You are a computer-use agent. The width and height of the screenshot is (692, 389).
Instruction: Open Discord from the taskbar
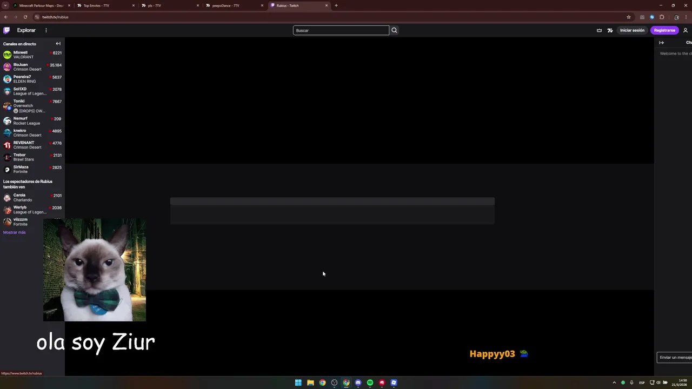pos(358,383)
